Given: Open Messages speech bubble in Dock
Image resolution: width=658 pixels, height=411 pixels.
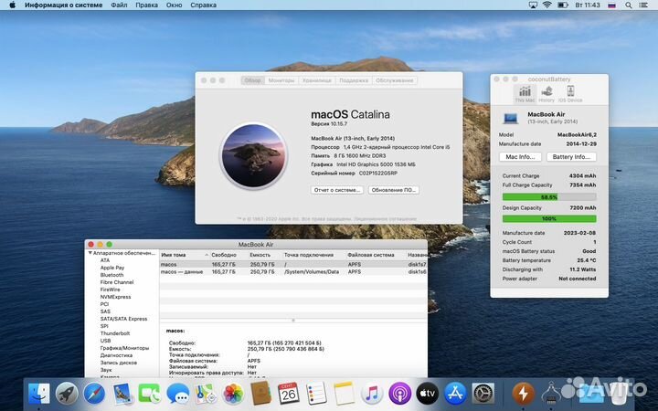Looking at the screenshot, I should point(177,394).
